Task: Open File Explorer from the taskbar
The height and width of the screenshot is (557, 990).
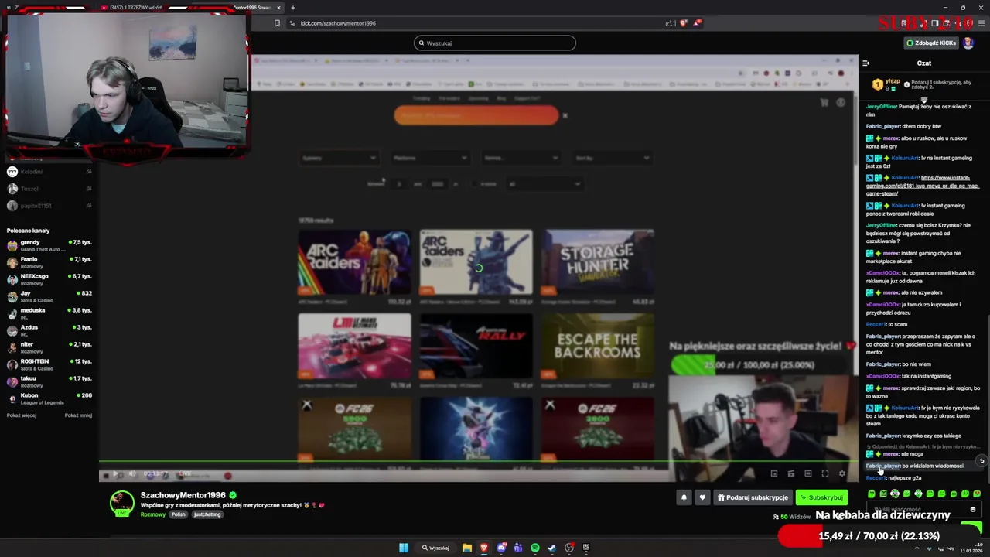Action: click(x=467, y=548)
